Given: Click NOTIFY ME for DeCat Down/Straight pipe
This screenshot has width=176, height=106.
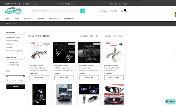Looking at the screenshot, I should (x=39, y=77).
